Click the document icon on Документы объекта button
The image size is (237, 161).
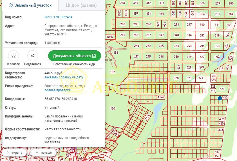94,56
